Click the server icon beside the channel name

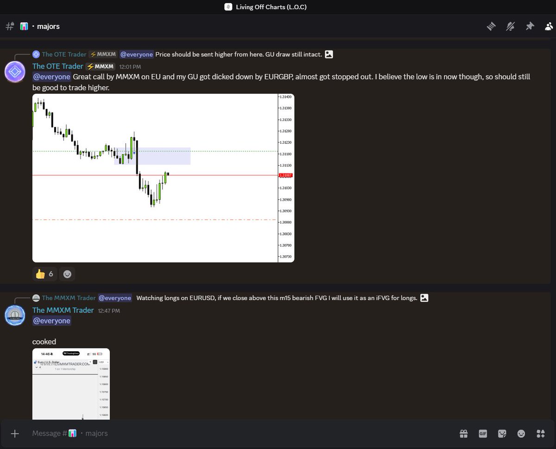point(24,26)
